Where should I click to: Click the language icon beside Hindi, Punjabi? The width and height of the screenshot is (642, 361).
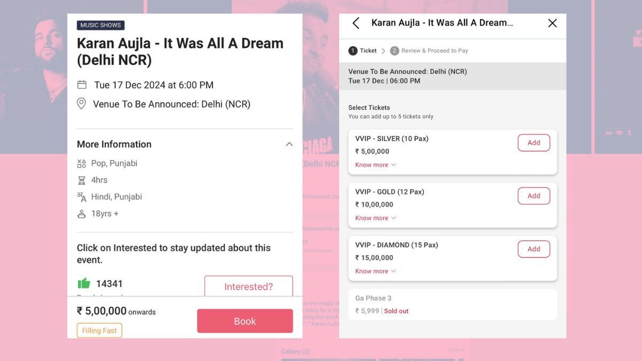coord(81,197)
